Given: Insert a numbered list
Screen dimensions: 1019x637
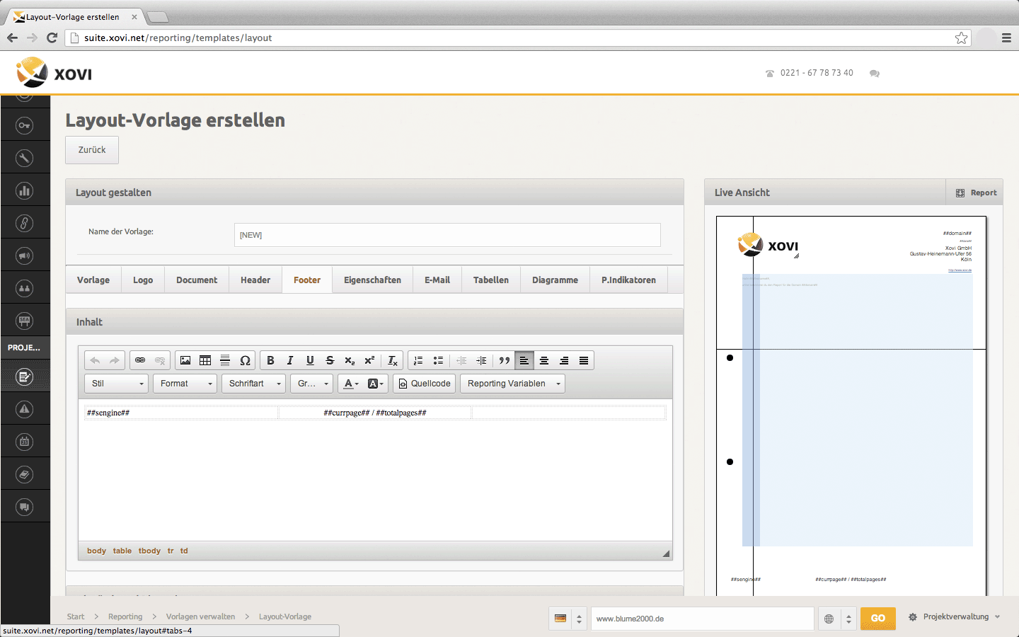Looking at the screenshot, I should tap(418, 360).
